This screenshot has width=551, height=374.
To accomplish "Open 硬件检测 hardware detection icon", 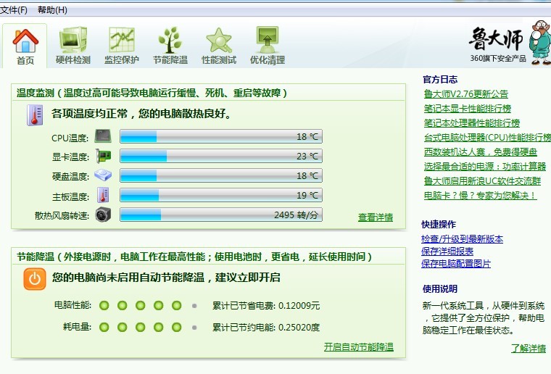I will click(x=73, y=41).
